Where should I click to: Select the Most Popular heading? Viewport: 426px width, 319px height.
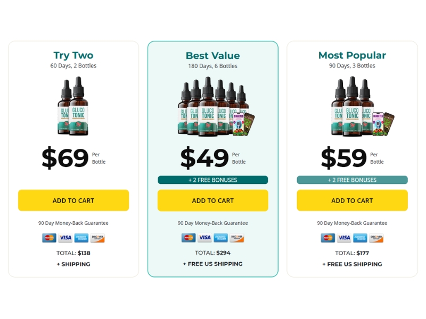click(352, 55)
